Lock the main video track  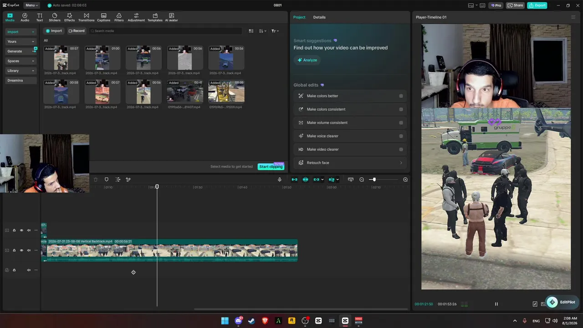(x=14, y=250)
